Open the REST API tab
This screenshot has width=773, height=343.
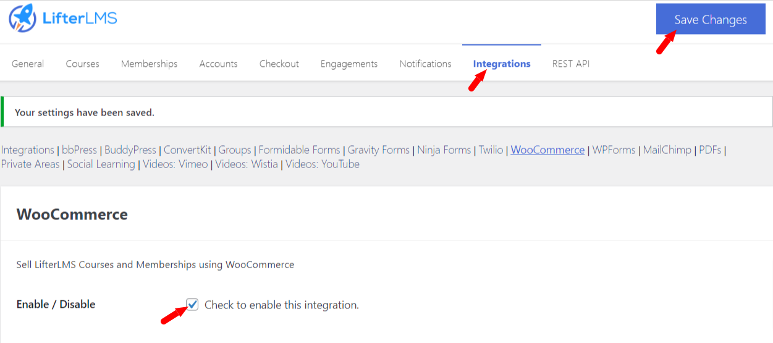pyautogui.click(x=571, y=64)
